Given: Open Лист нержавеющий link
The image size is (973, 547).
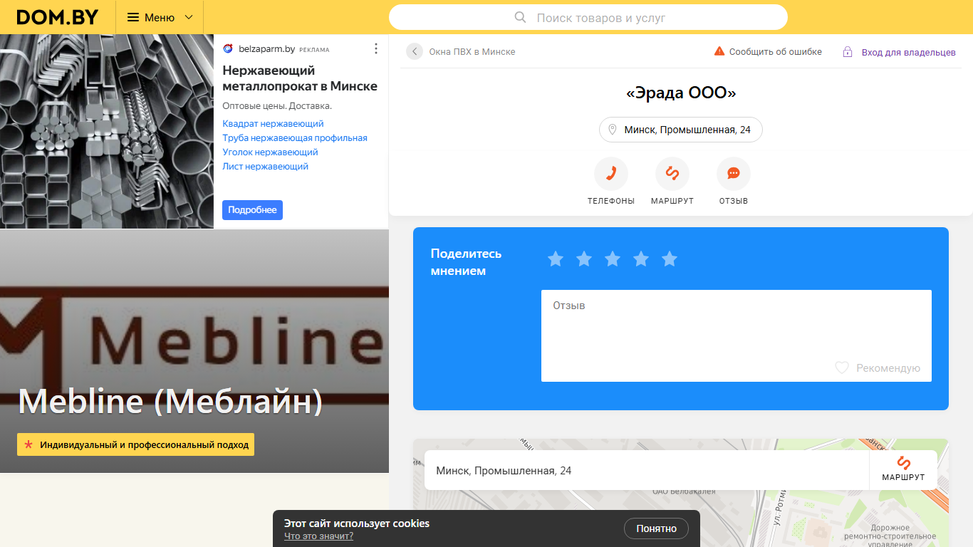Looking at the screenshot, I should tap(265, 167).
